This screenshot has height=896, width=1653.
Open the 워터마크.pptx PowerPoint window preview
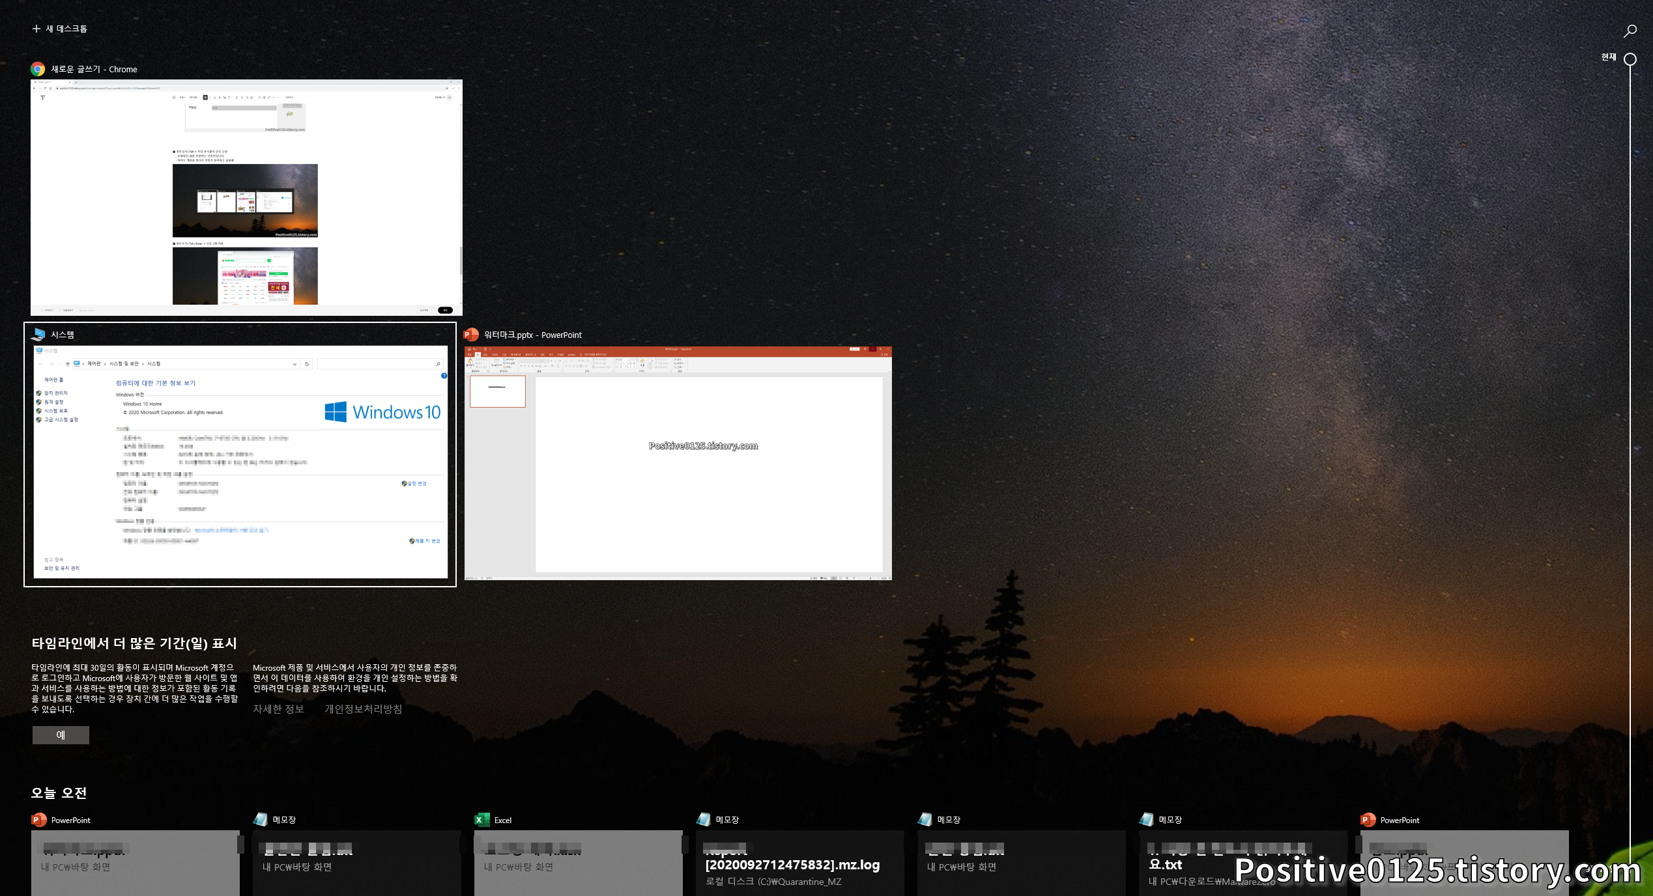point(678,463)
